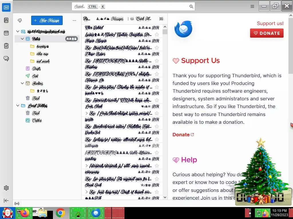The height and width of the screenshot is (219, 293).
Task: Click into the global search field
Action: tap(133, 7)
